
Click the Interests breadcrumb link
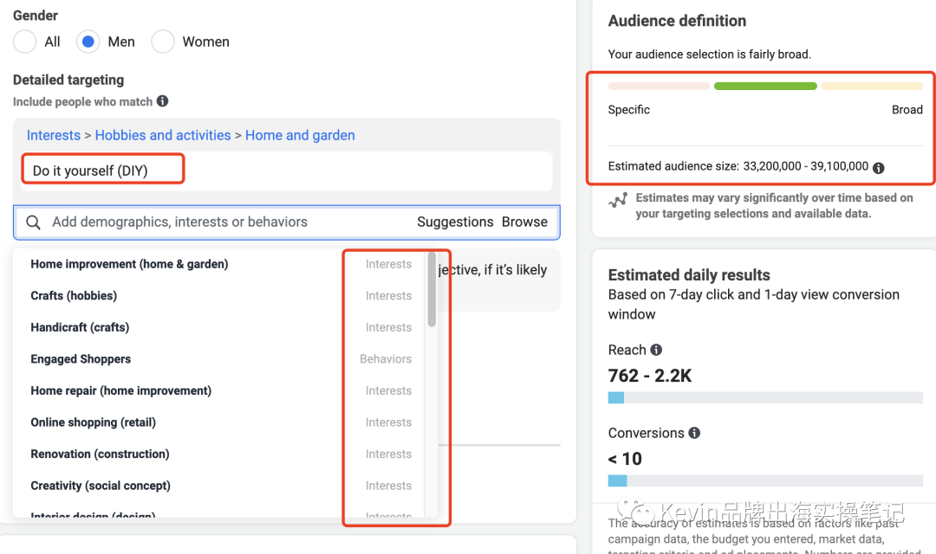53,135
